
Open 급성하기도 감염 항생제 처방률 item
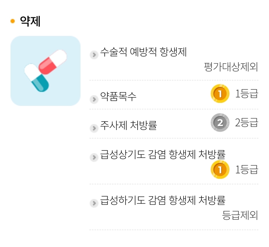pyautogui.click(x=163, y=201)
